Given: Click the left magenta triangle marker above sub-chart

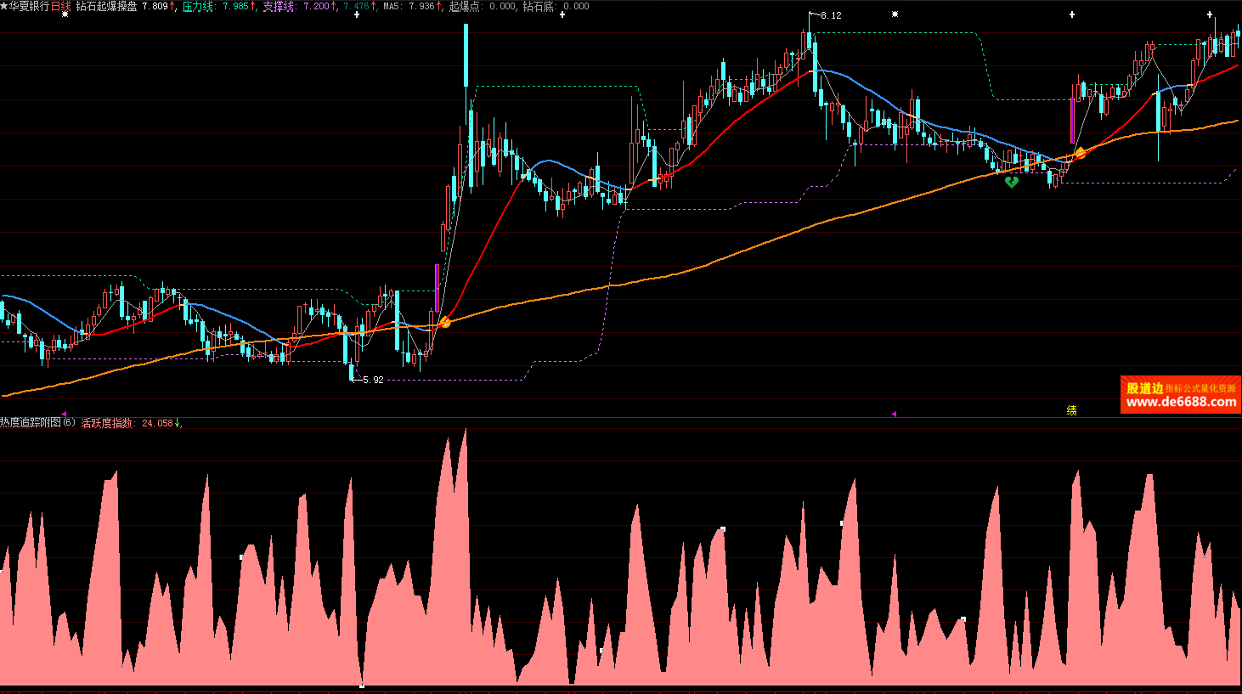Looking at the screenshot, I should click(64, 414).
